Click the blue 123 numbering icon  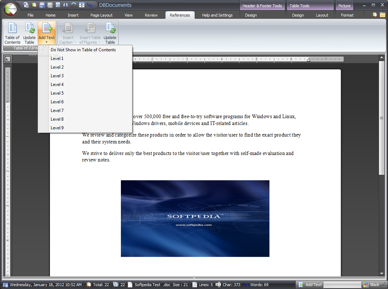pos(90,5)
